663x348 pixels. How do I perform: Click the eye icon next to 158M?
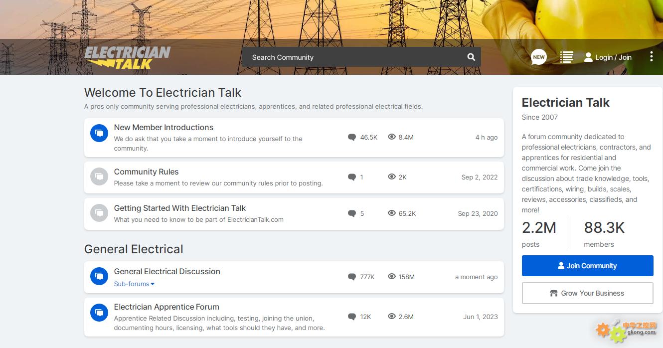click(392, 276)
